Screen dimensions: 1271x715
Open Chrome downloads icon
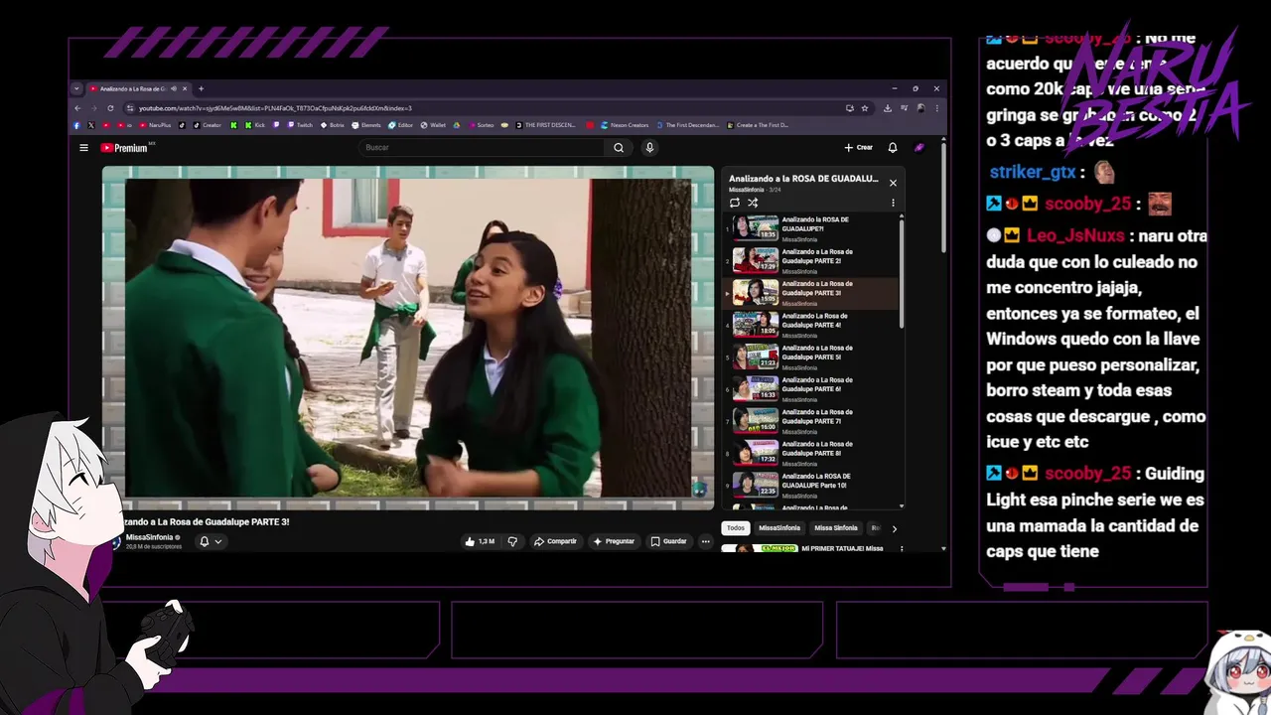(887, 108)
